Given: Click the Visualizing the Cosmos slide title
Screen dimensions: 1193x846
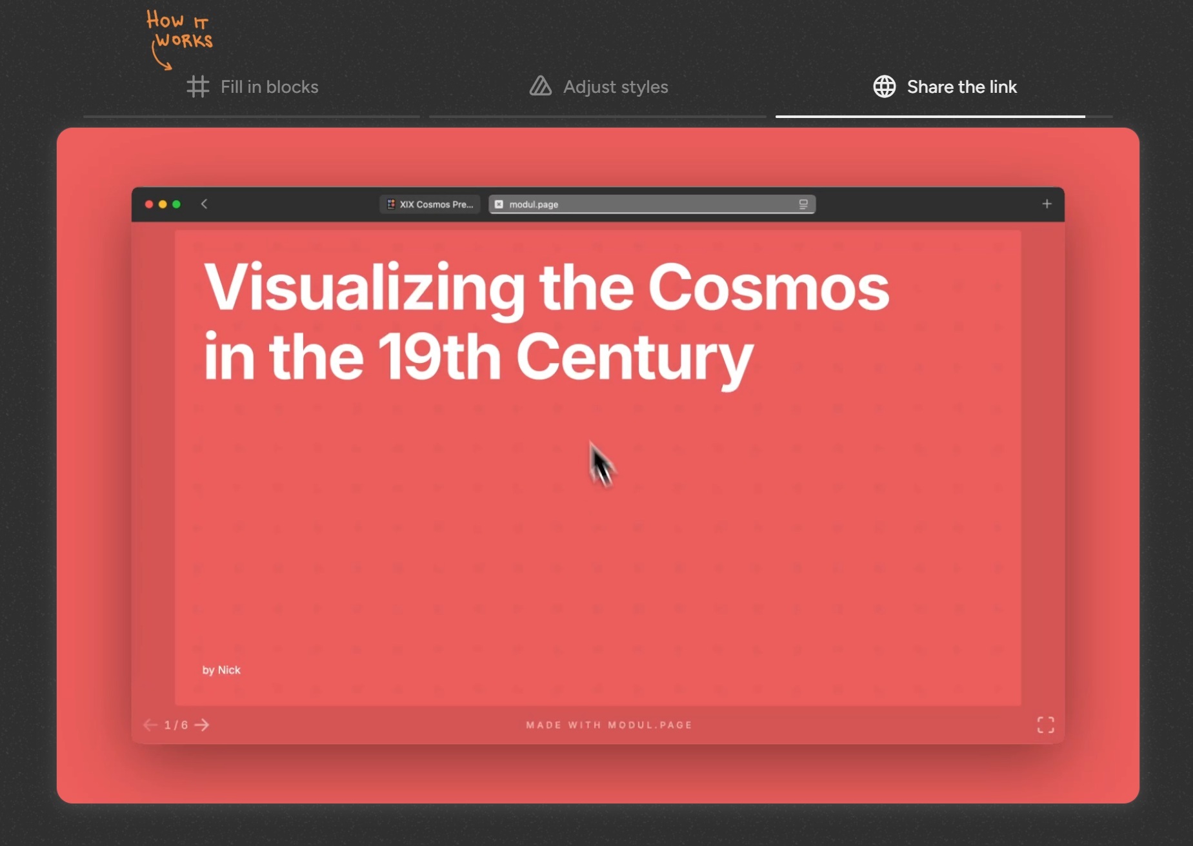Looking at the screenshot, I should 546,321.
